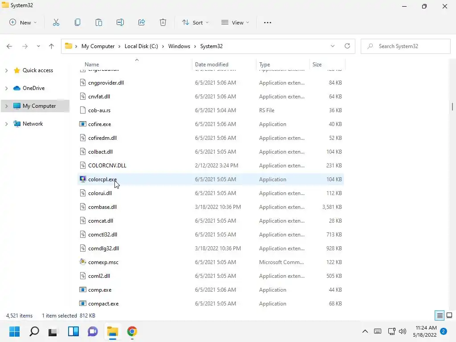Image resolution: width=456 pixels, height=342 pixels.
Task: Open Task View on taskbar
Action: tap(53, 331)
